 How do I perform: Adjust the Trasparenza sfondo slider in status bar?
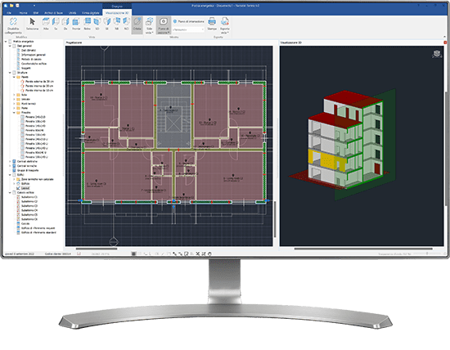pos(427,254)
